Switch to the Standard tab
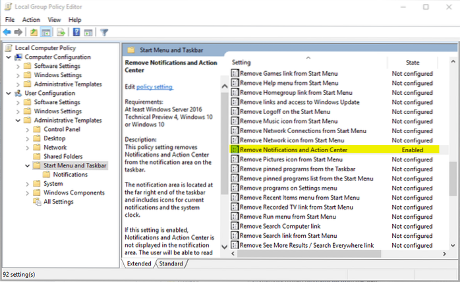This screenshot has width=460, height=282. pos(171,264)
